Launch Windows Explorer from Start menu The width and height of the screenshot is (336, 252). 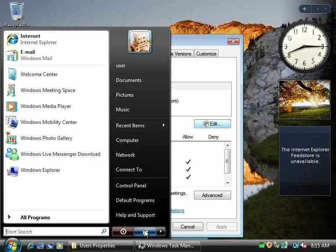(x=56, y=170)
